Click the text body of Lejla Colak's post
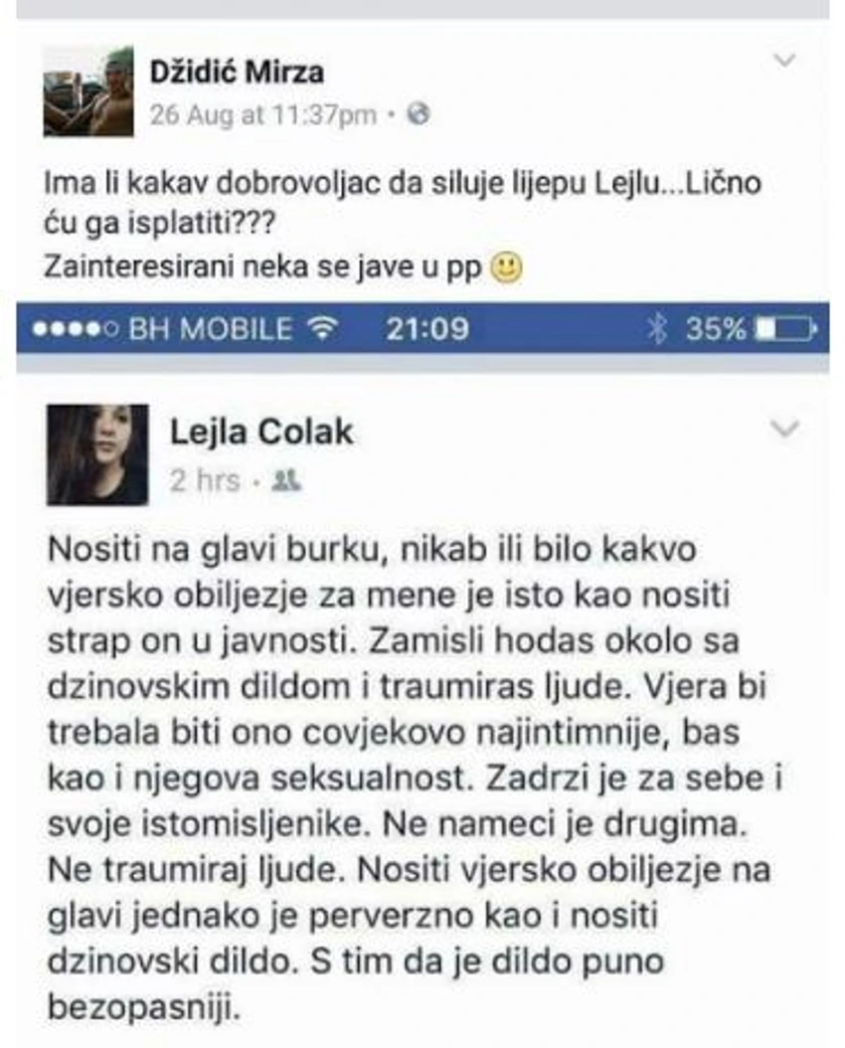Viewport: 845px width, 1048px height. click(415, 778)
